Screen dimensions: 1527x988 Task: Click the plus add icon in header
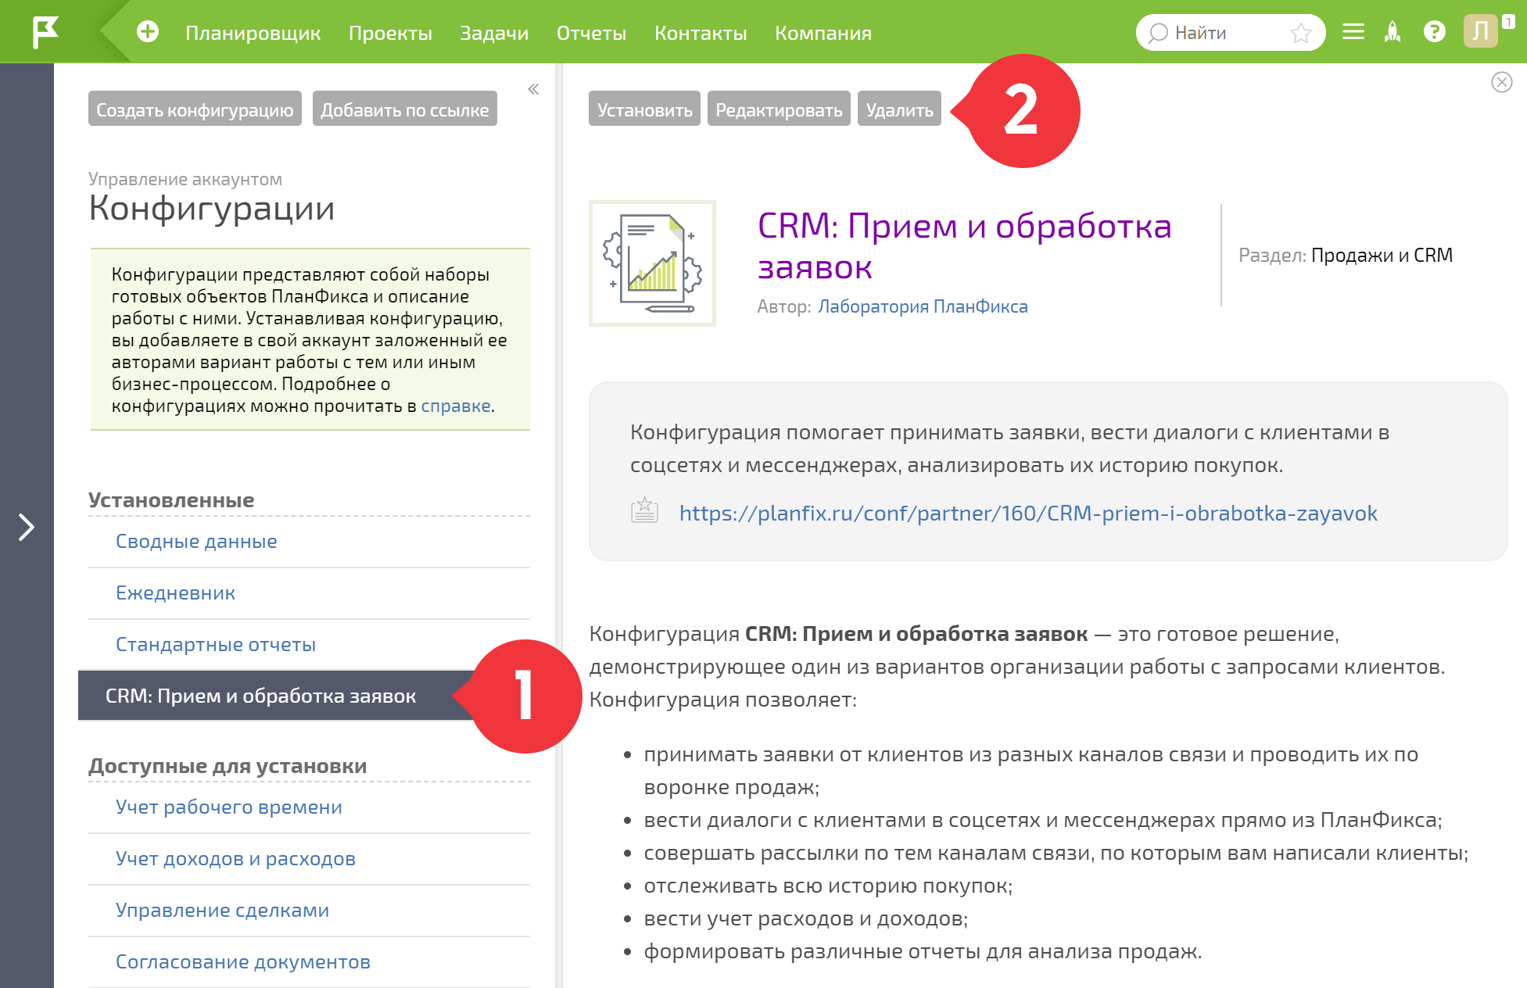pyautogui.click(x=148, y=32)
